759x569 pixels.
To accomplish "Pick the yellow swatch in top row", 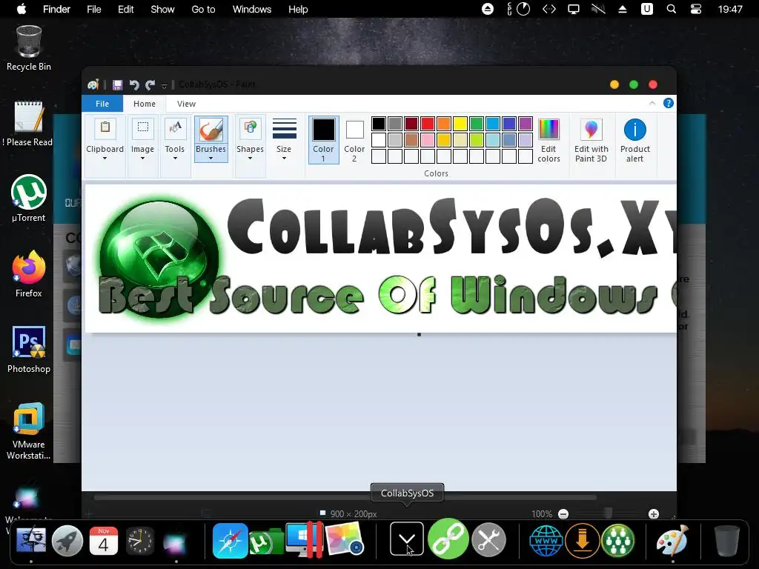I will (460, 124).
